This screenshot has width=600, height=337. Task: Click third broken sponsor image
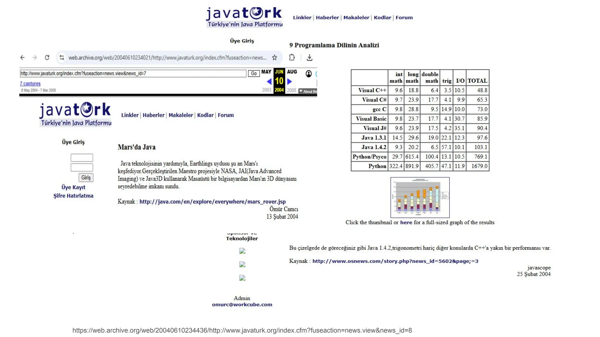pos(242,278)
